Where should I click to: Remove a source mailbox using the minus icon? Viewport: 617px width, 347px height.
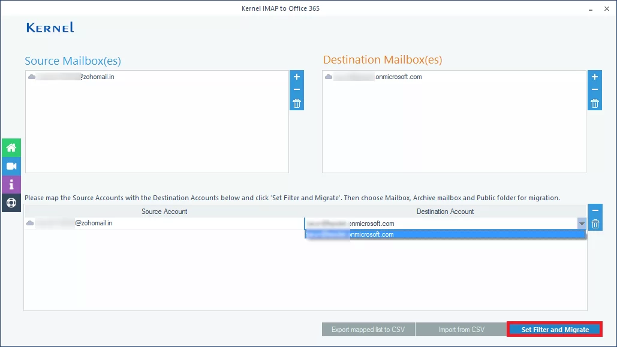pyautogui.click(x=296, y=89)
